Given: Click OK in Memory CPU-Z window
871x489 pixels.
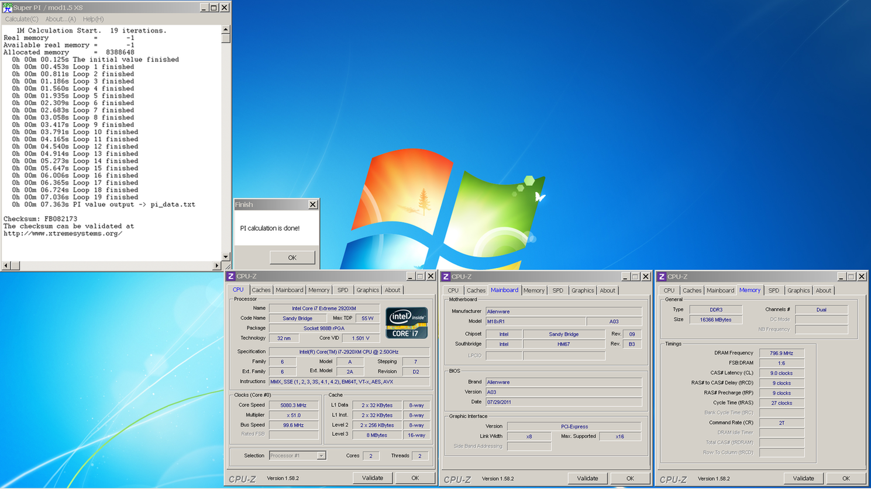Looking at the screenshot, I should coord(846,478).
